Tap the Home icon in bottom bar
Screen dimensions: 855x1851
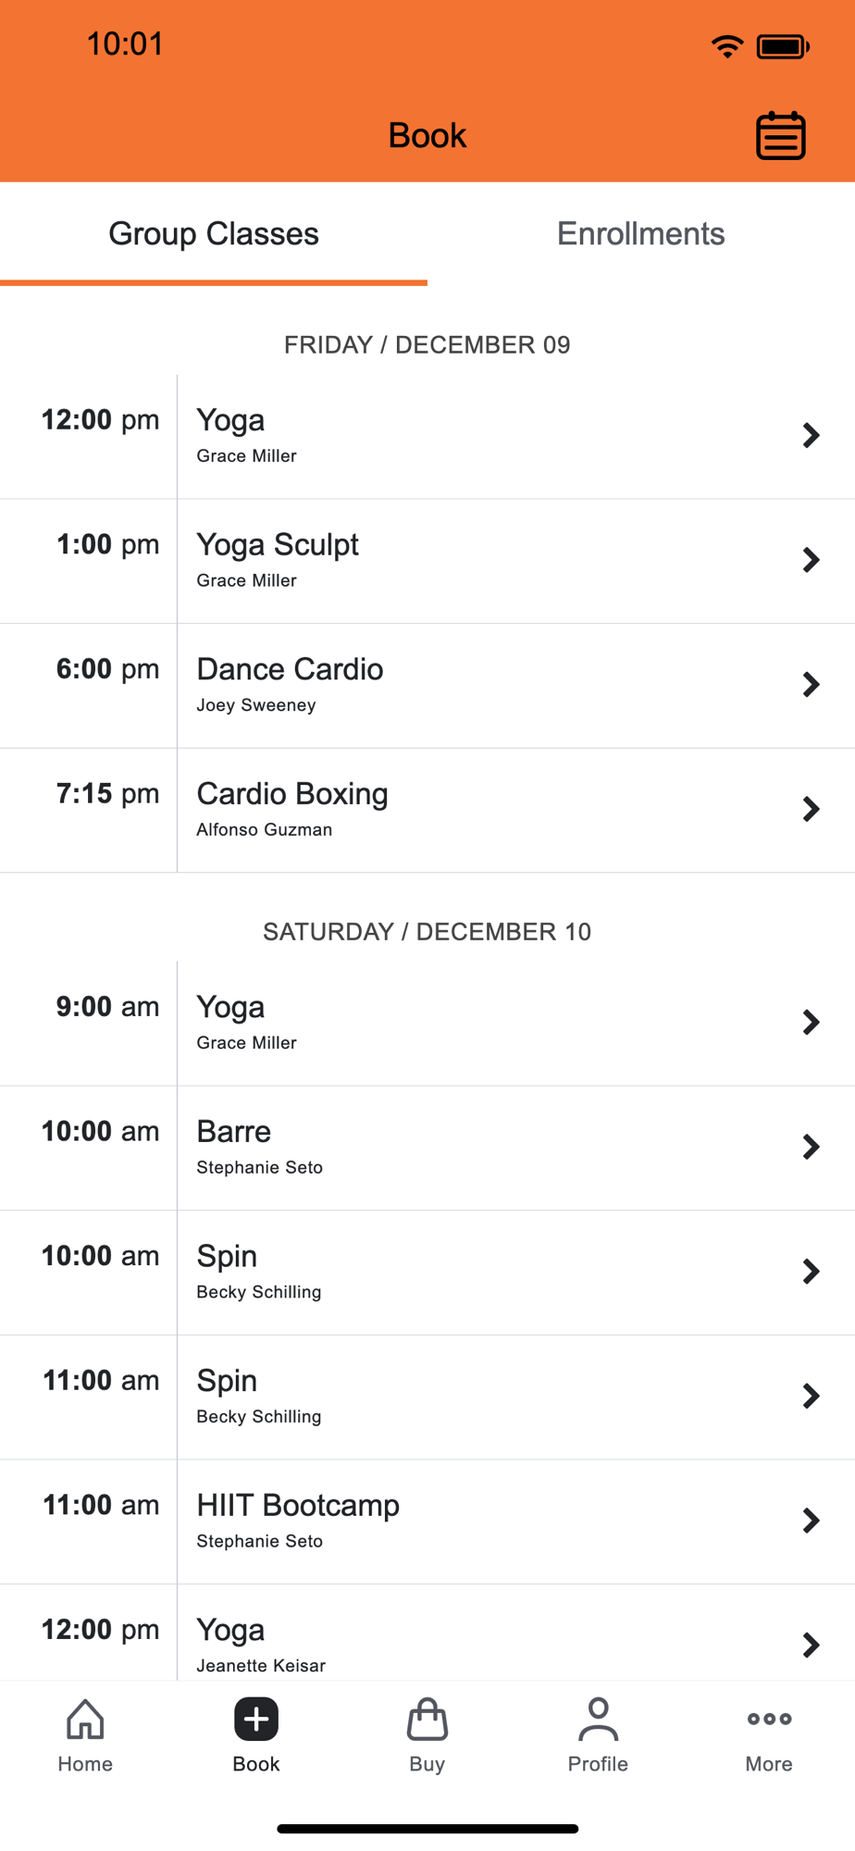[x=85, y=1720]
